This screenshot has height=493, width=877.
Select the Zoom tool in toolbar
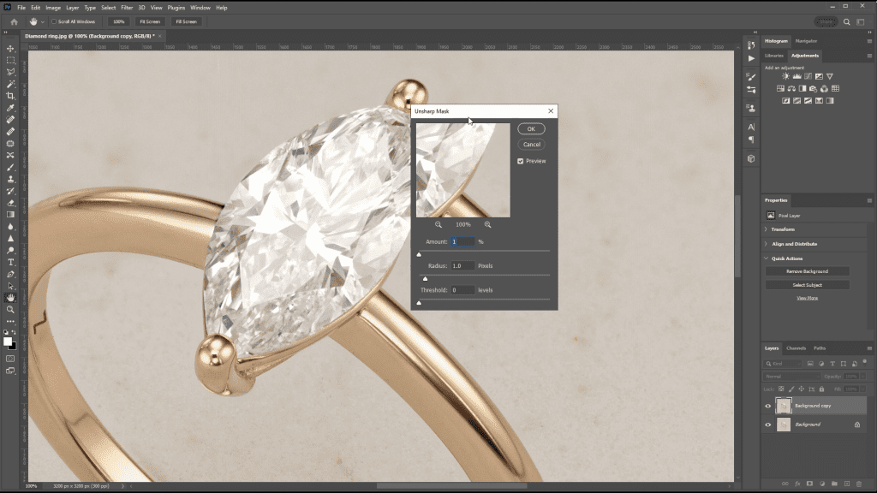[10, 310]
